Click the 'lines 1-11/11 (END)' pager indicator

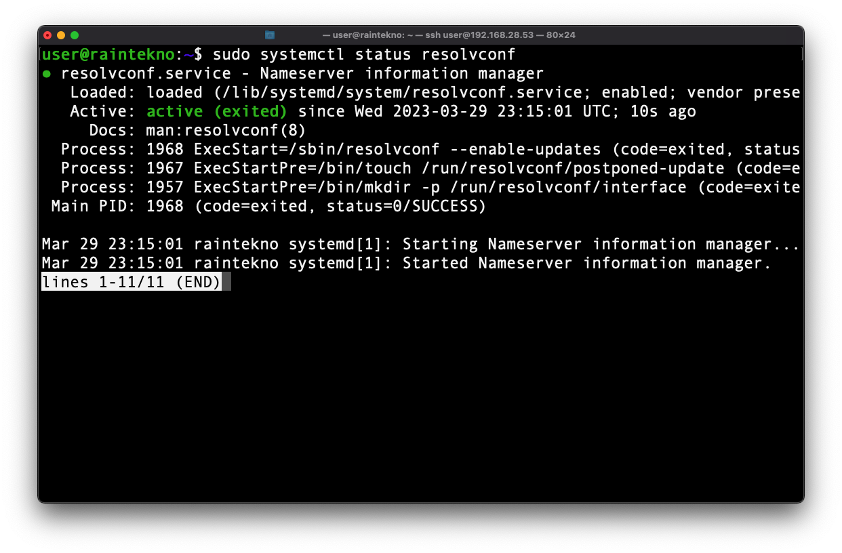[x=132, y=282]
